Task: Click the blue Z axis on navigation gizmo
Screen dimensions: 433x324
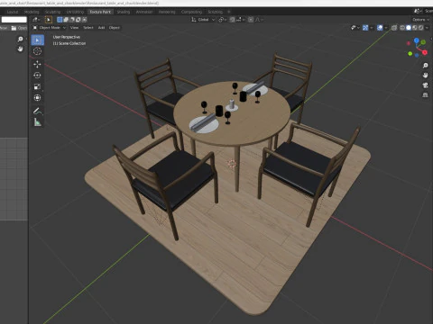Action: pyautogui.click(x=417, y=40)
